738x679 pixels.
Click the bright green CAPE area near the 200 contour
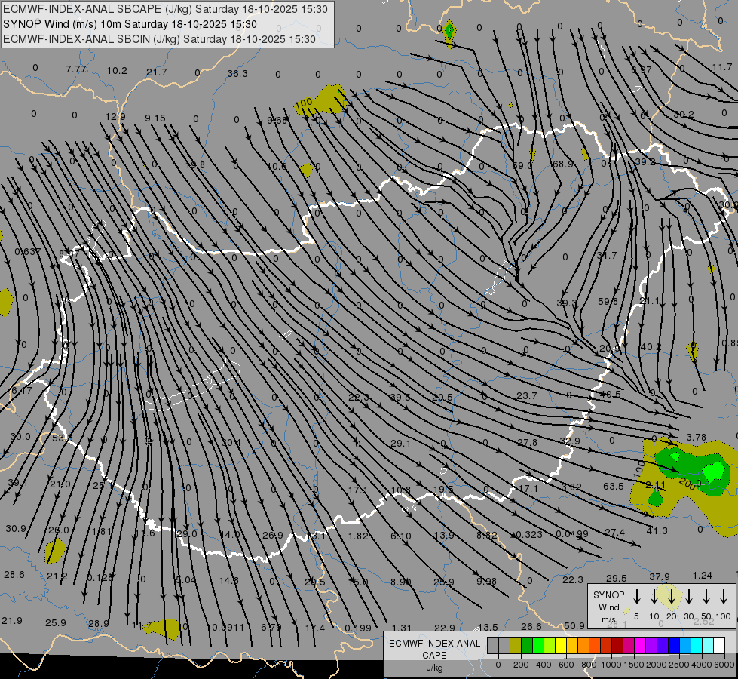coord(712,473)
